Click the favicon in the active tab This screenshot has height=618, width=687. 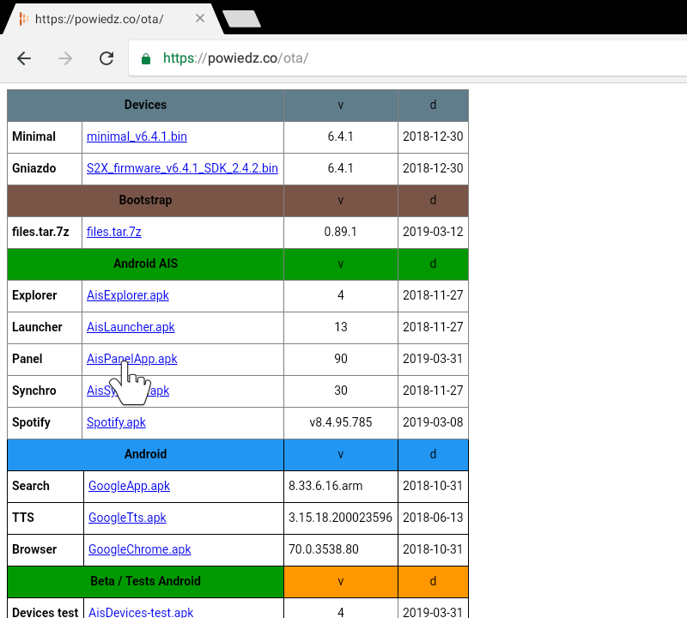point(23,17)
